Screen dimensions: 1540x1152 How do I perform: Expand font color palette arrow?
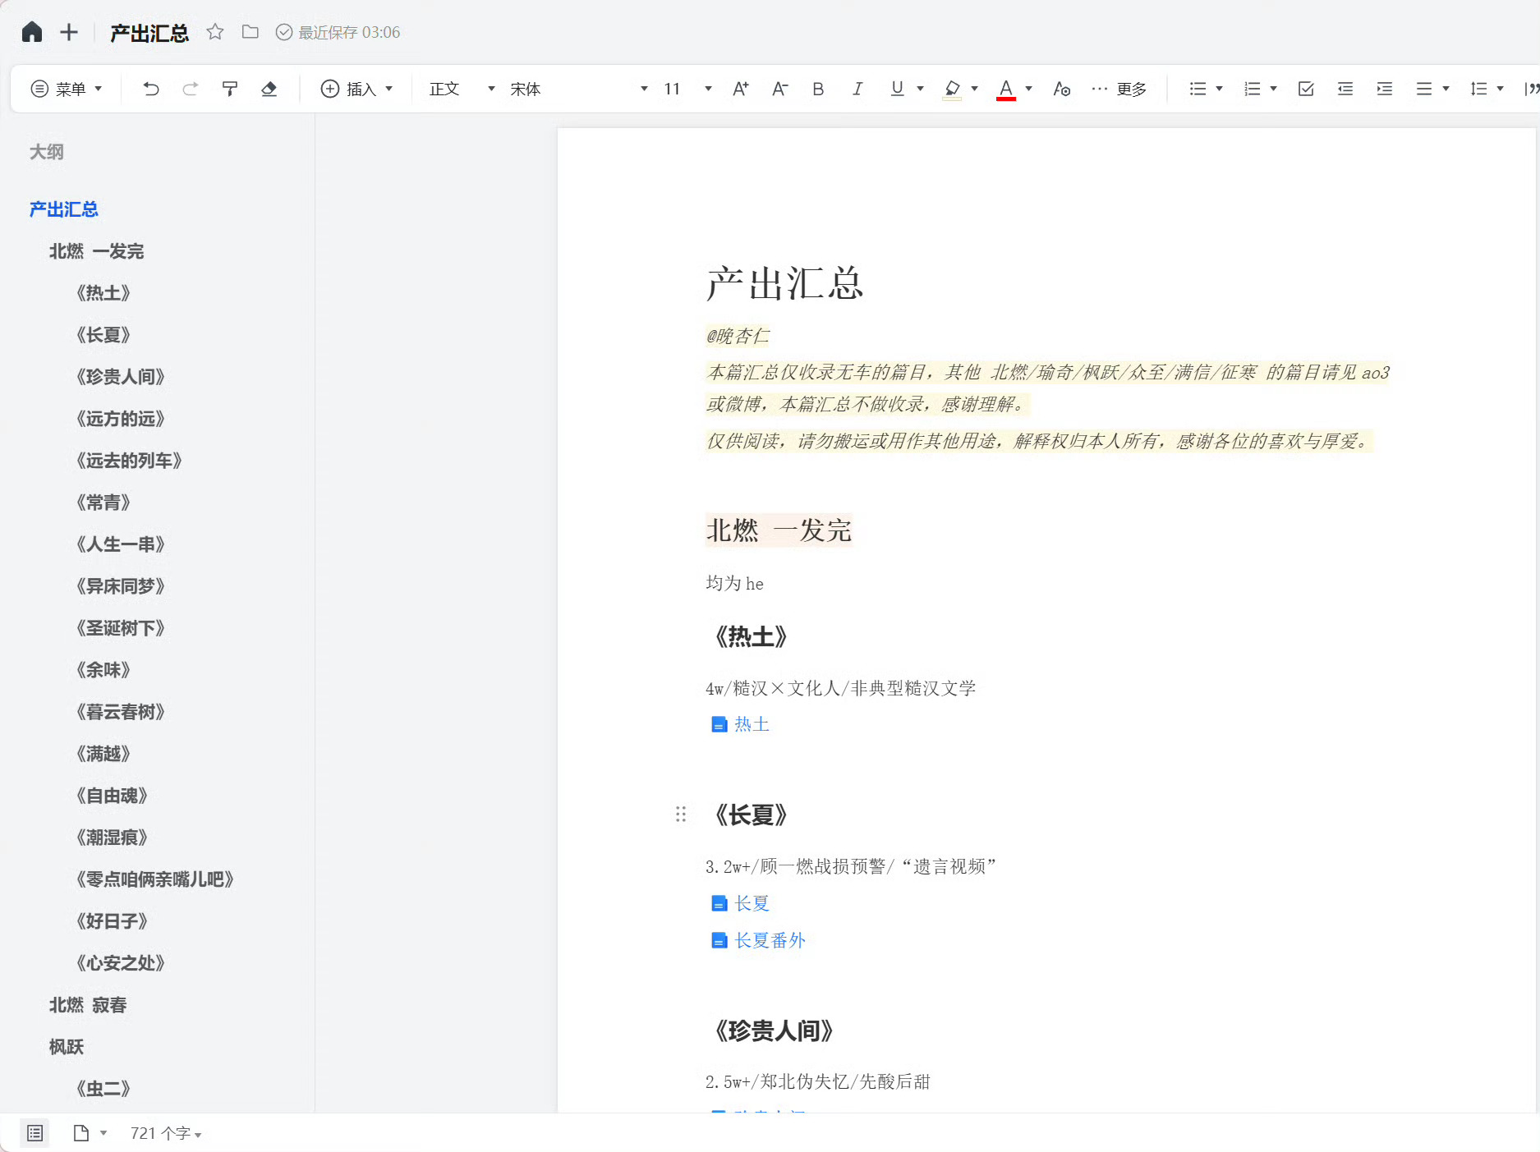click(x=1028, y=89)
